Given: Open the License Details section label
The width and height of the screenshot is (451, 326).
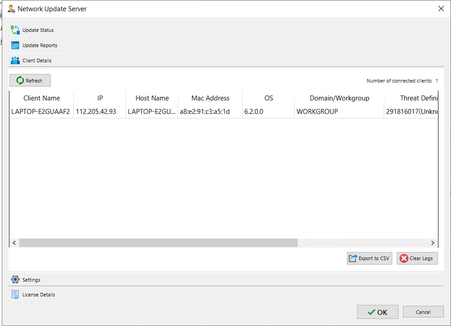Looking at the screenshot, I should (x=39, y=295).
